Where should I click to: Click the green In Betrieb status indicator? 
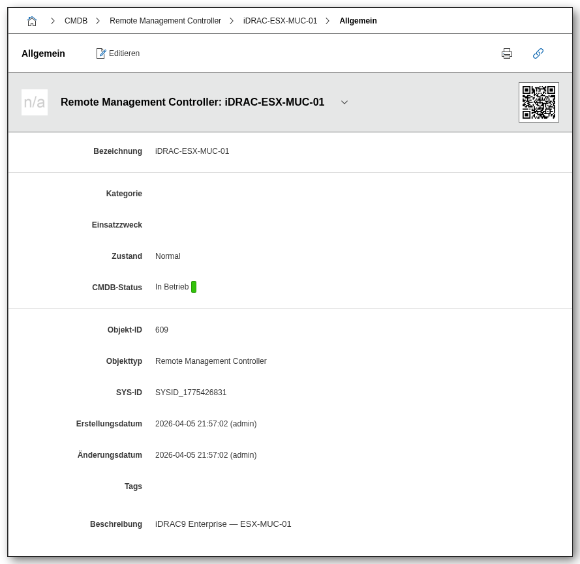coord(194,286)
